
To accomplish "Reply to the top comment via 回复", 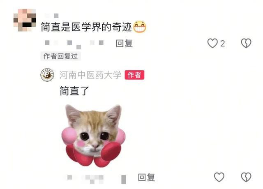I will click(x=124, y=44).
